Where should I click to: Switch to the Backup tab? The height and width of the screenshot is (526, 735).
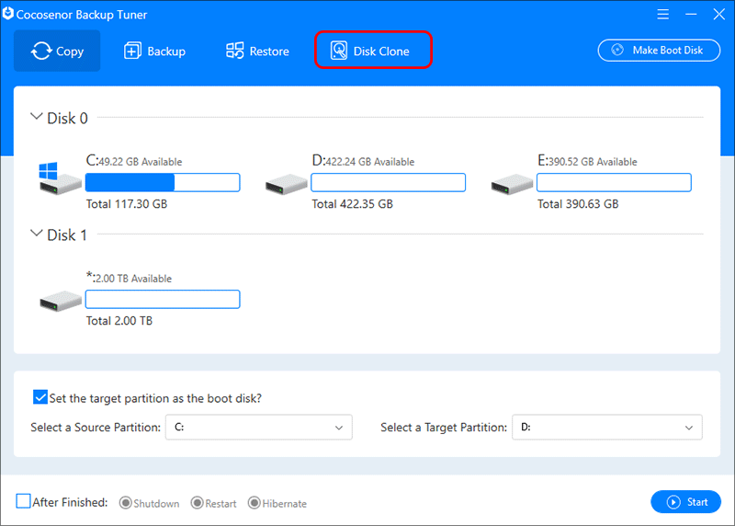[x=154, y=51]
